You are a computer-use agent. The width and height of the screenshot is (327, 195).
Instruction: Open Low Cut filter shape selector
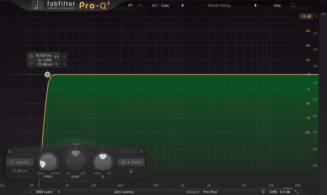tap(20, 162)
